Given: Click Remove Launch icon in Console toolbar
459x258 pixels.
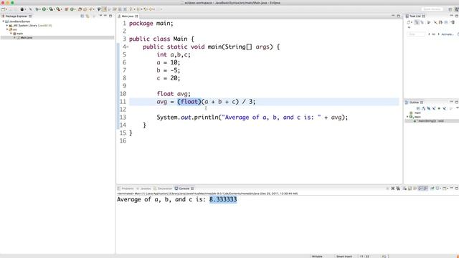Looking at the screenshot, I should (392, 188).
